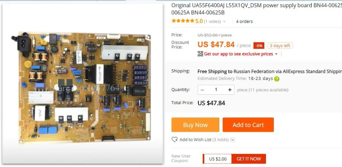Image resolution: width=342 pixels, height=167 pixels.
Task: Click the QR code app icon
Action: [200, 54]
